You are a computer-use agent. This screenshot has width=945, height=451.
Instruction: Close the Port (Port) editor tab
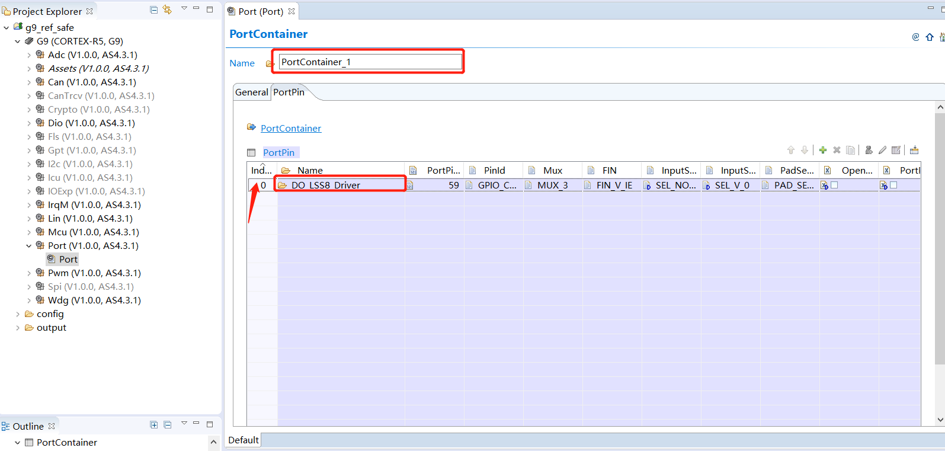(x=291, y=11)
